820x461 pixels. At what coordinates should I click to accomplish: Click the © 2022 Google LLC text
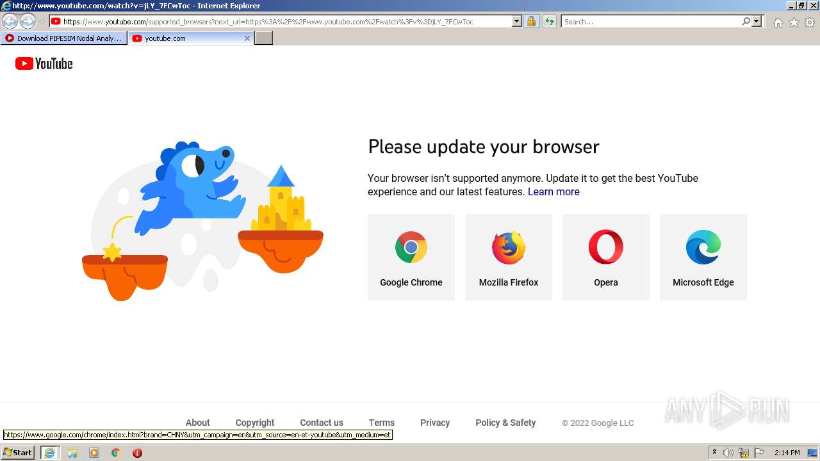pos(598,423)
